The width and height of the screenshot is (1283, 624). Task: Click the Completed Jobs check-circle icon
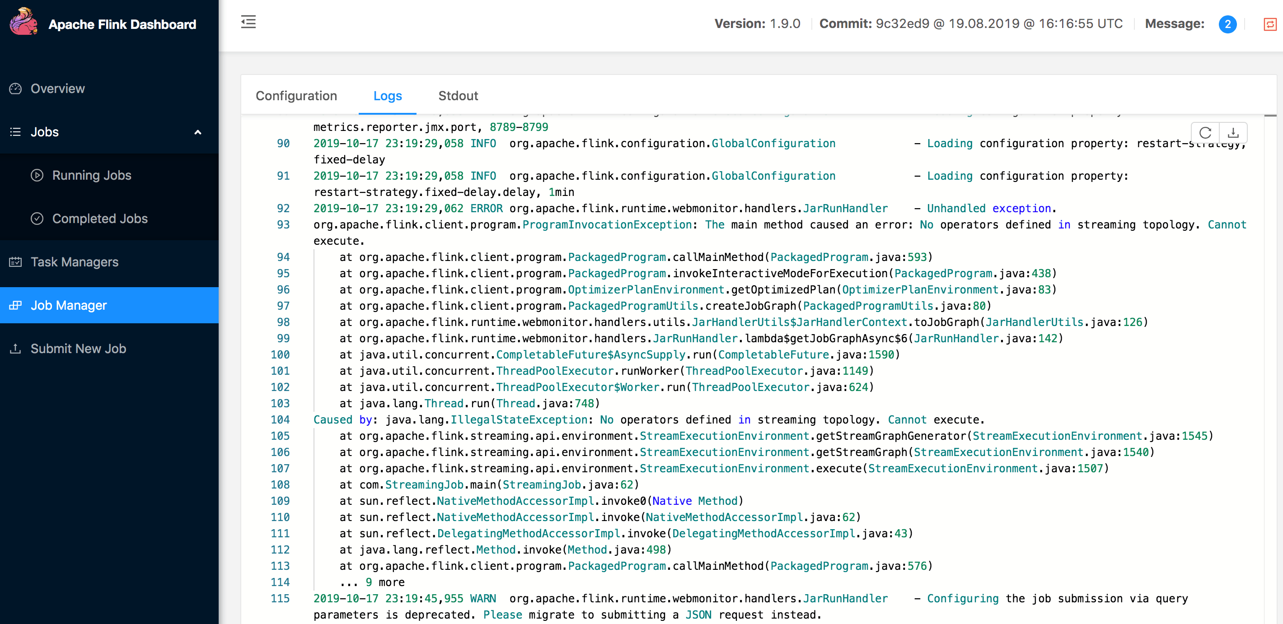pyautogui.click(x=37, y=219)
